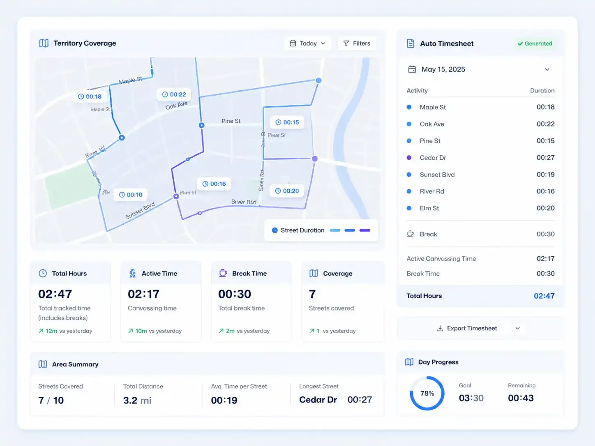Click the purple dot next to Cedar Dr
The height and width of the screenshot is (446, 595).
coord(409,158)
